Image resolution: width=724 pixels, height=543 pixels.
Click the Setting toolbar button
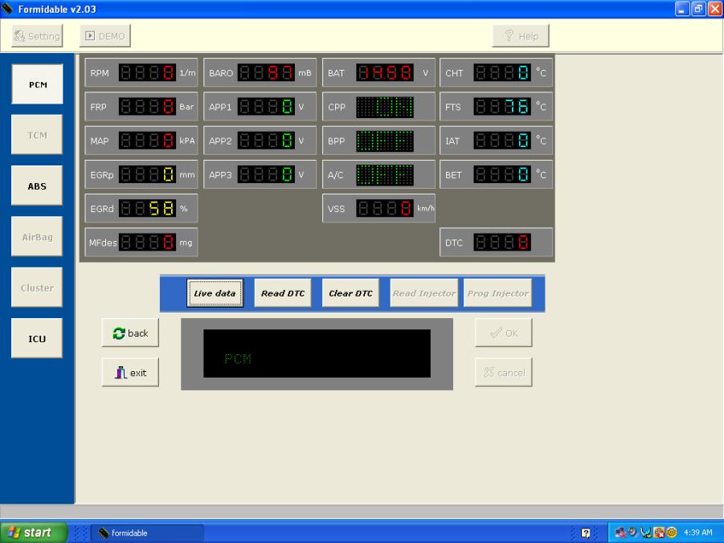pyautogui.click(x=37, y=36)
